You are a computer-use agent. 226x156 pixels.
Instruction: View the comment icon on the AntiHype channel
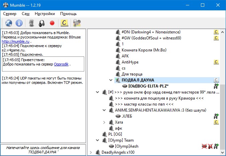(216, 62)
